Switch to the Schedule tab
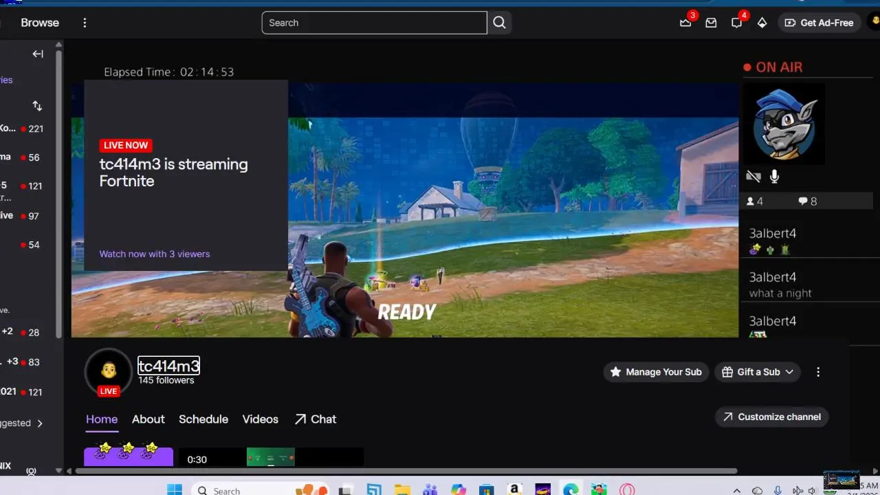The width and height of the screenshot is (880, 495). [203, 419]
